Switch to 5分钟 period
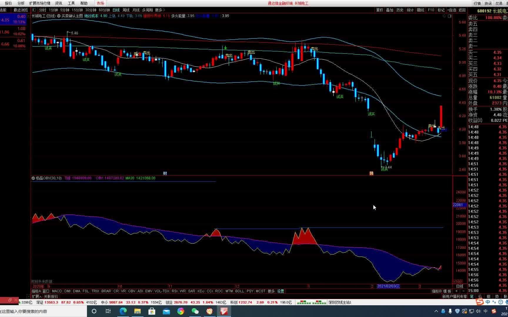 [65, 10]
